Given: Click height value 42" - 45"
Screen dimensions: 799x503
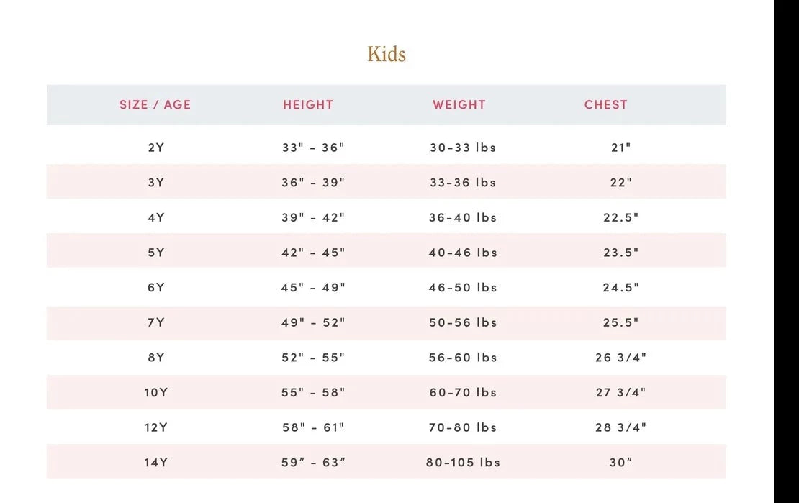Looking at the screenshot, I should 313,253.
